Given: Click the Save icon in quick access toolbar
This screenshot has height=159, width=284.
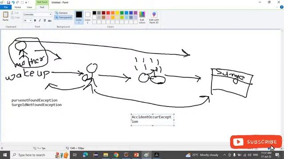Looking at the screenshot, I should pos(8,2).
